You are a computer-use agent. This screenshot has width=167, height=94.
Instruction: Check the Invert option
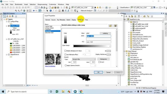(x=99, y=62)
